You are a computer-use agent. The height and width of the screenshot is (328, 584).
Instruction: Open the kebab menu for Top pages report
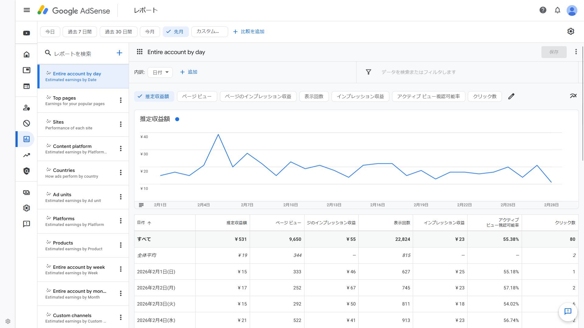[120, 100]
